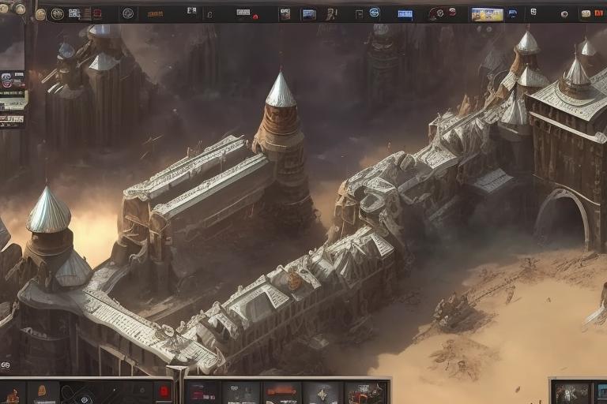Open the gray circular emblem in top bar

pos(128,13)
